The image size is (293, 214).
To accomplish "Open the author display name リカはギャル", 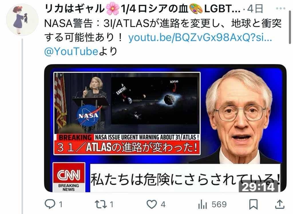I will pos(75,9).
